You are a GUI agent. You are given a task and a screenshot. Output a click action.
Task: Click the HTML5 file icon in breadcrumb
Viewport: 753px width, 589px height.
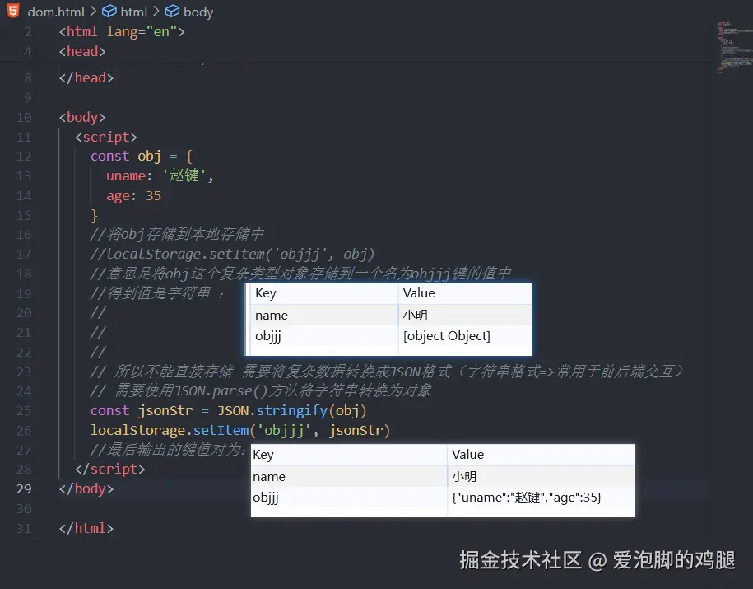pos(13,11)
